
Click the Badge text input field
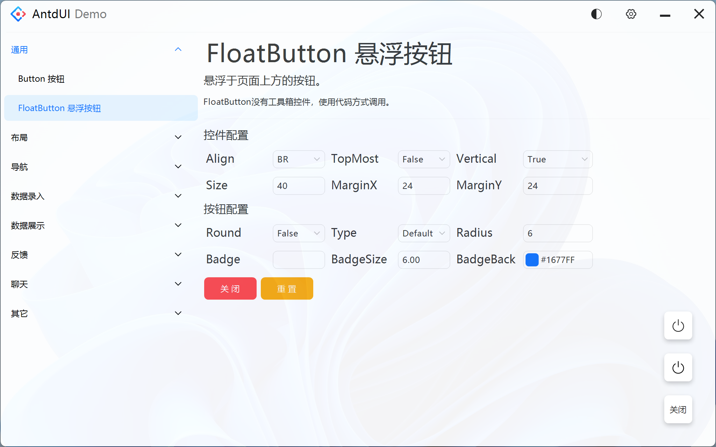coord(299,259)
